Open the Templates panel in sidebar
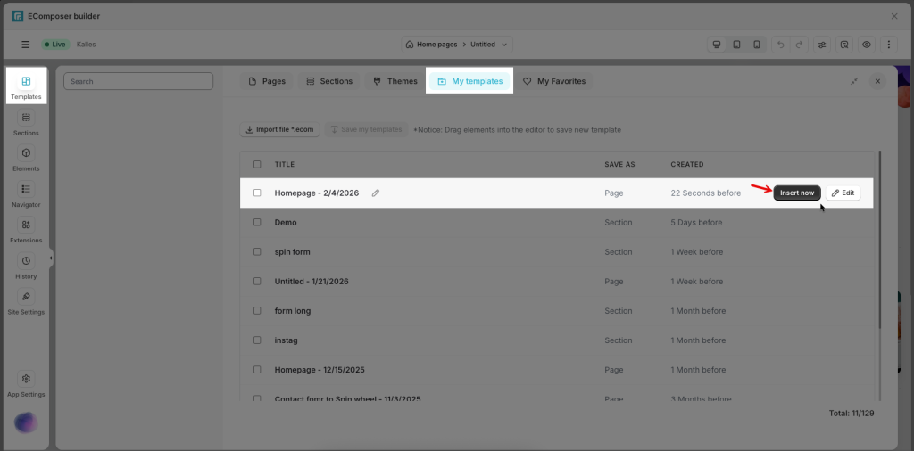Image resolution: width=914 pixels, height=451 pixels. pyautogui.click(x=26, y=86)
